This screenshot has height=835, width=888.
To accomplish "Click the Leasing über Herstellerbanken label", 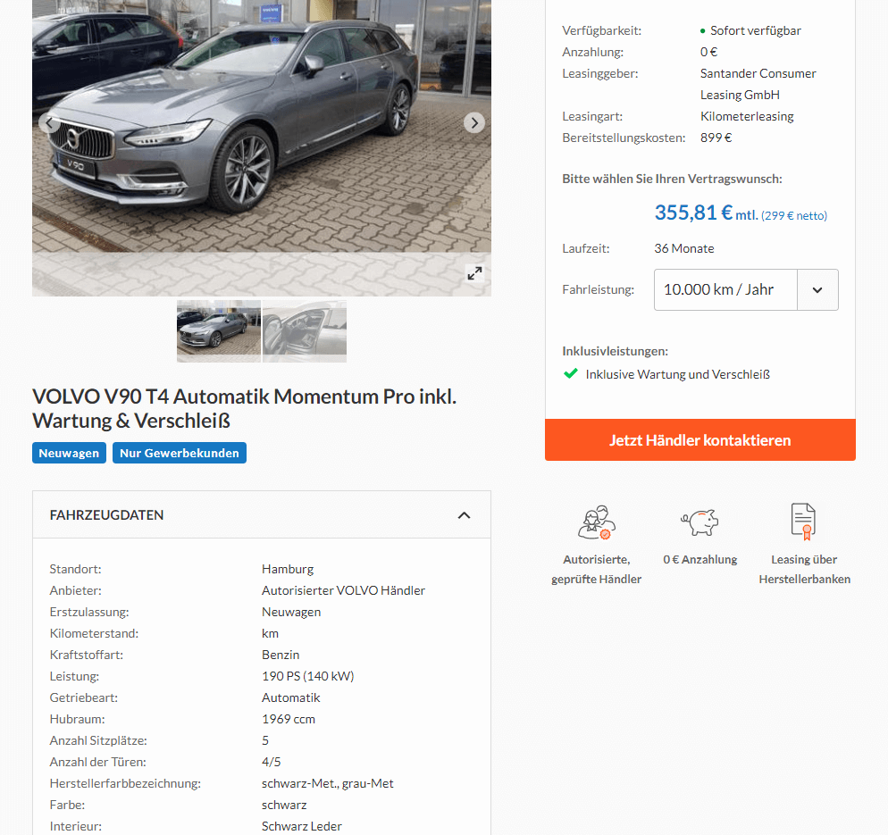I will (x=804, y=569).
